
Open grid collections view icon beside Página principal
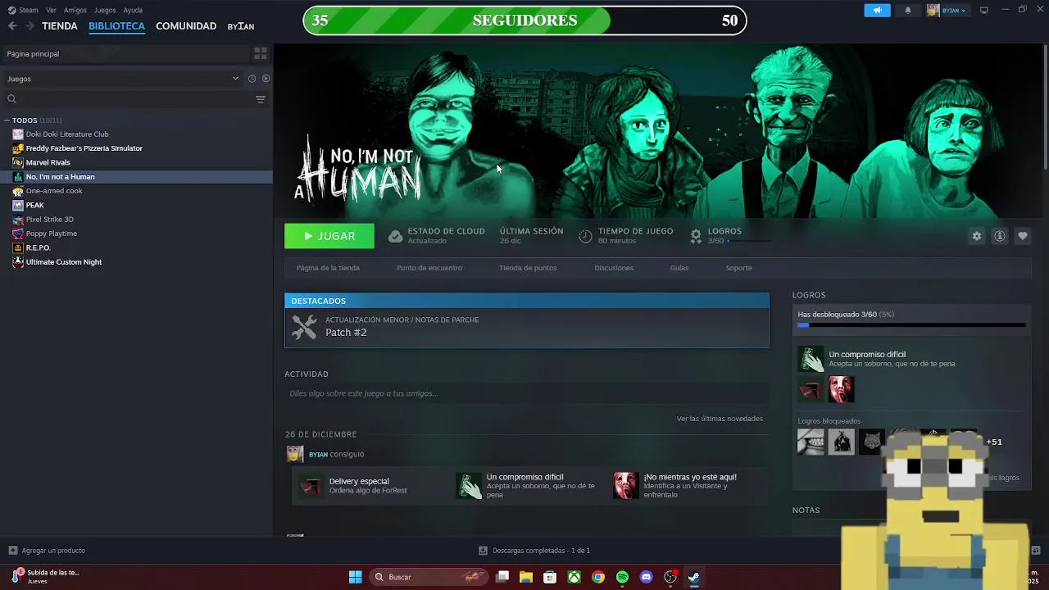[261, 53]
